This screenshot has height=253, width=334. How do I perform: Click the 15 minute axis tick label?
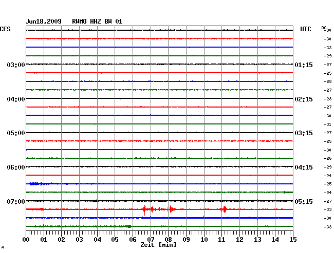coord(293,240)
